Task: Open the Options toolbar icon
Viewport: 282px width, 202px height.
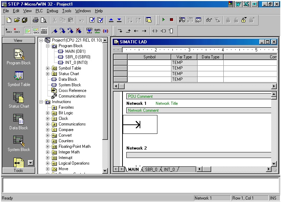Action: pos(149,20)
